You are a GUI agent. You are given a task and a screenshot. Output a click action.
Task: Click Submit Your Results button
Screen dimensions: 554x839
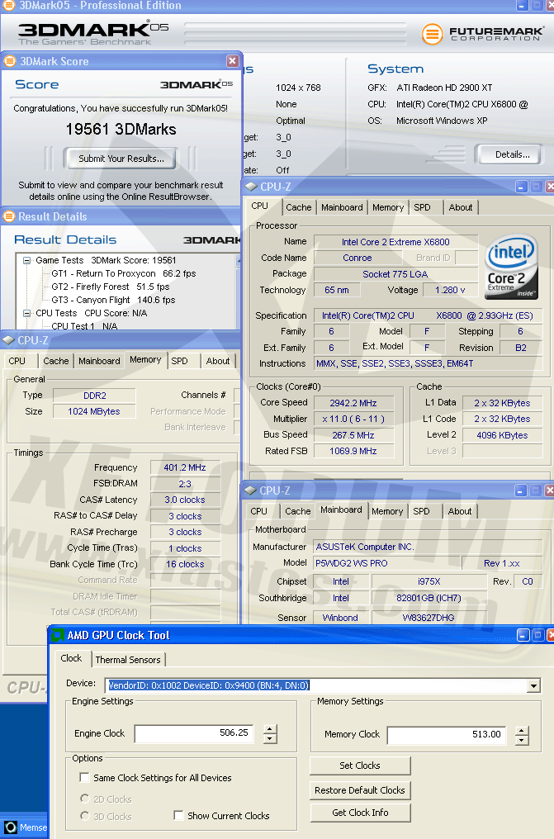point(121,159)
